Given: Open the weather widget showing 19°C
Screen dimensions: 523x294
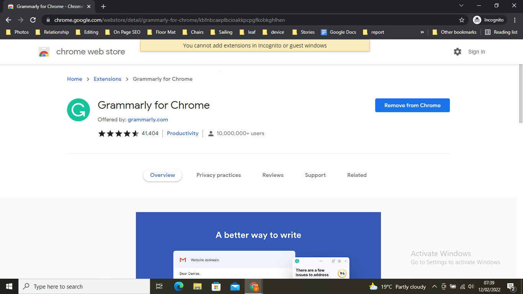Looking at the screenshot, I should 397,286.
